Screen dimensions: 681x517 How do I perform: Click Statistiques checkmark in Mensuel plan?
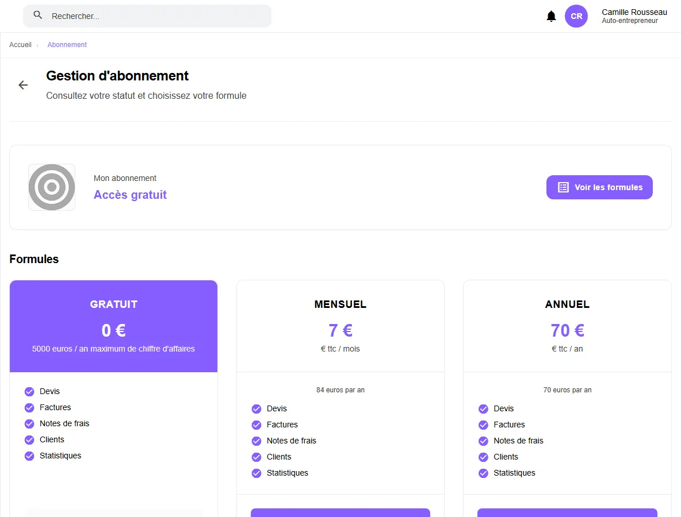point(257,473)
